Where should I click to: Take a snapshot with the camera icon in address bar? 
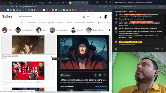pos(100,6)
